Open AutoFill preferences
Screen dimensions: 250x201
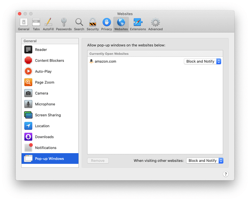click(x=48, y=24)
